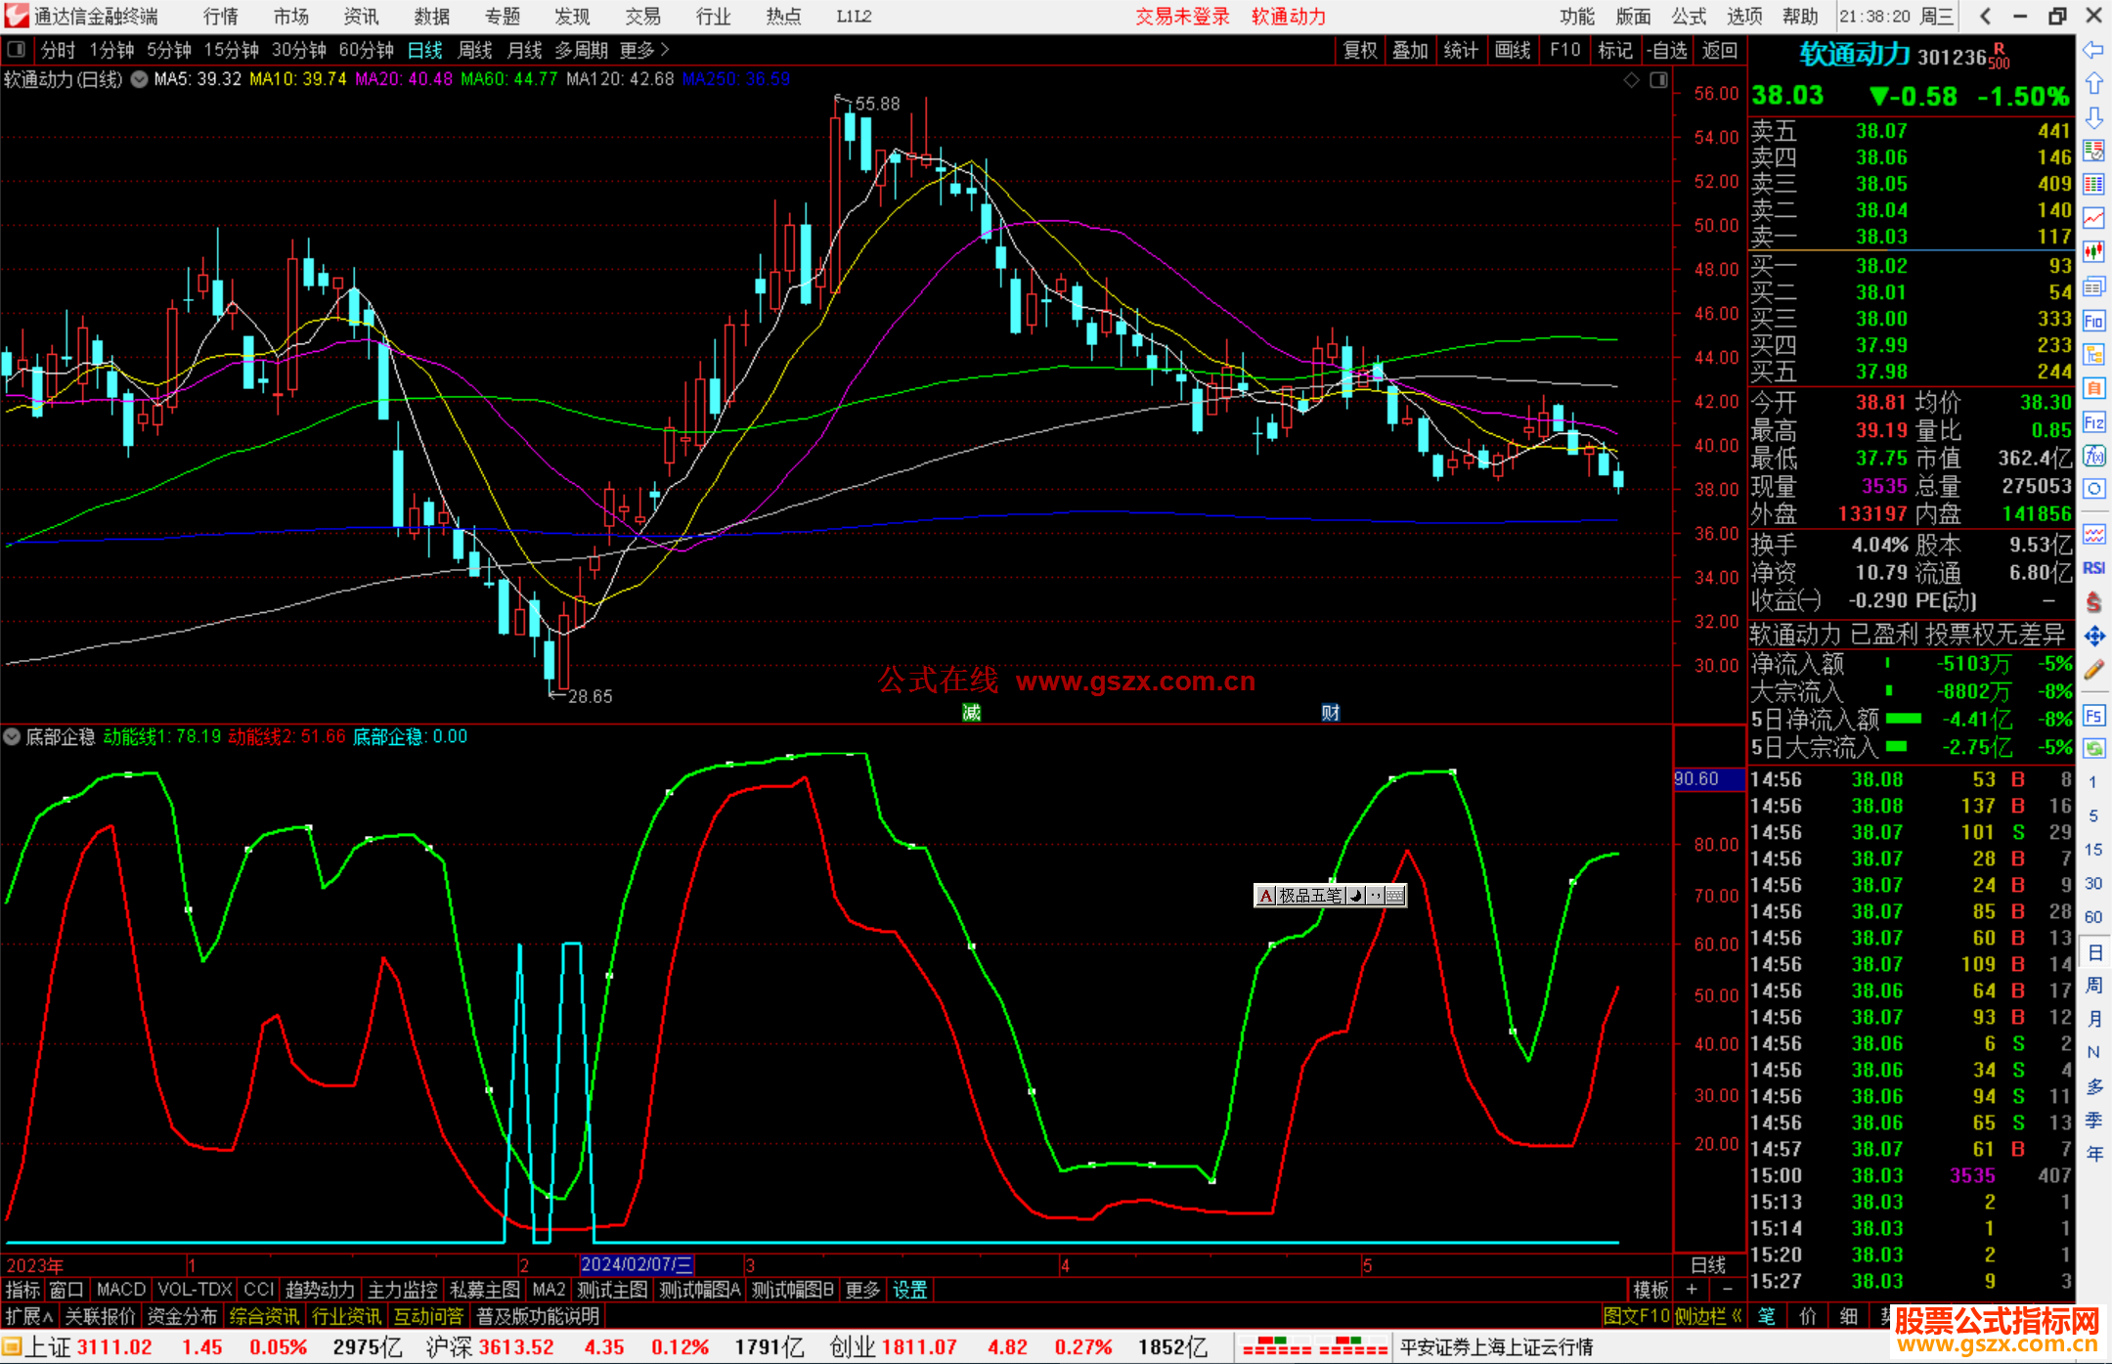Click the 复权 button above the chart

[x=1359, y=50]
